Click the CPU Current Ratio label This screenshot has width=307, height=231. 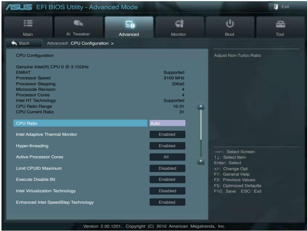pos(35,112)
